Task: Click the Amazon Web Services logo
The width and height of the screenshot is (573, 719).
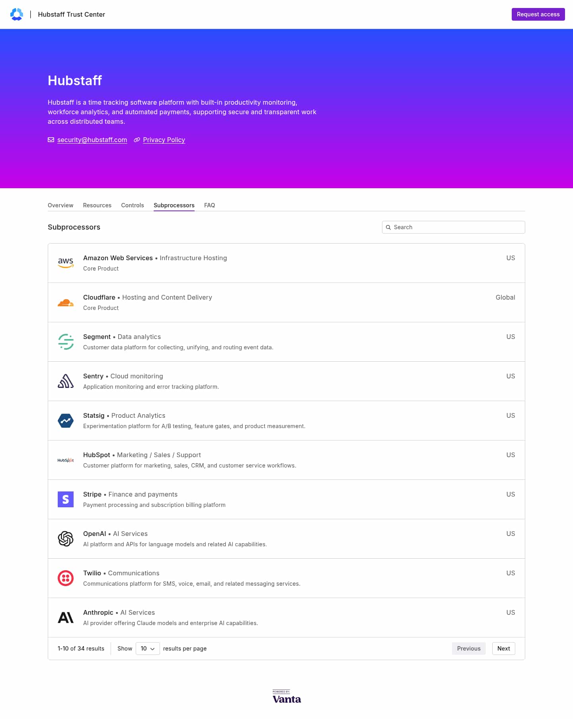Action: click(x=66, y=263)
